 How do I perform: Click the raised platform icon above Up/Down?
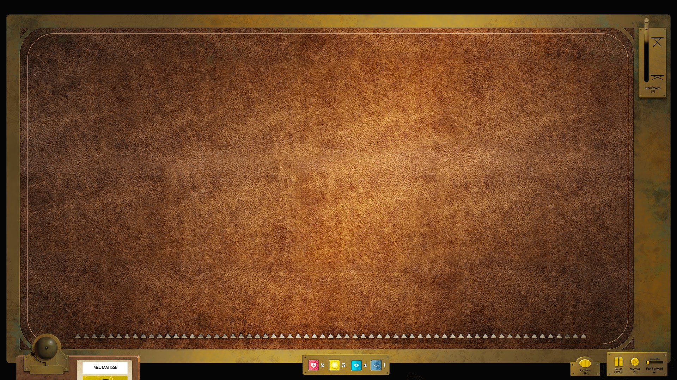657,42
